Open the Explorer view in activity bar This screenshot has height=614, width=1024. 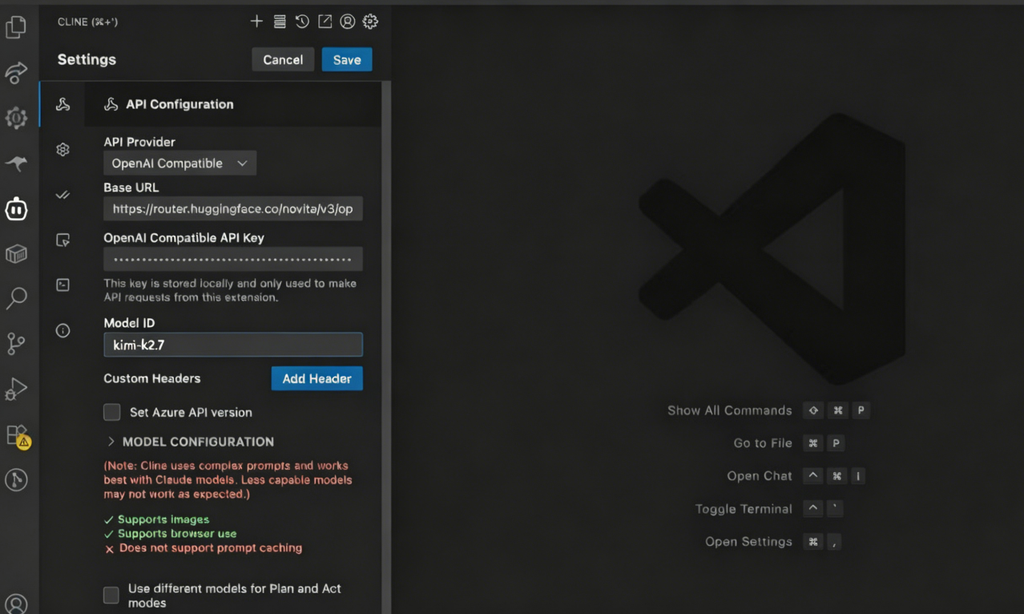pos(16,27)
